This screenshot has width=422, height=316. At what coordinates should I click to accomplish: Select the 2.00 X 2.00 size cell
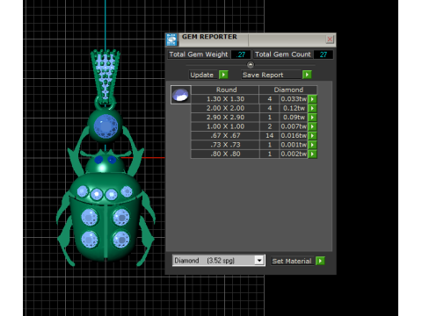tap(225, 108)
